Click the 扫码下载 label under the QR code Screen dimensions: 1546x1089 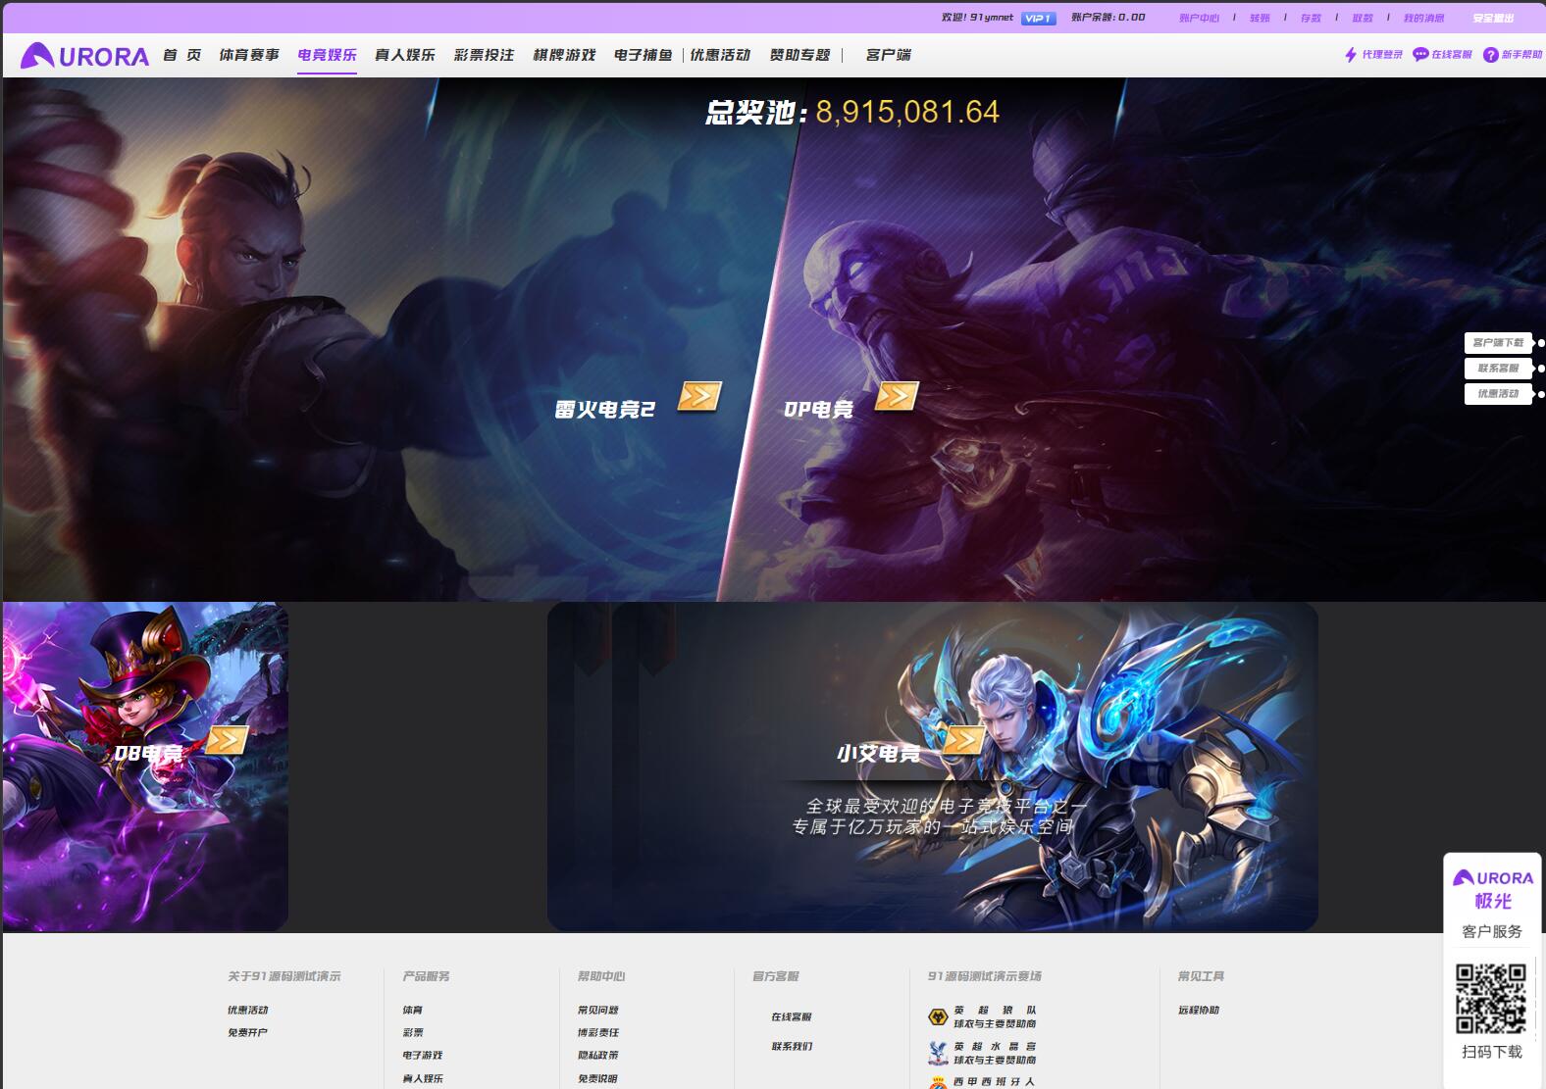1492,1052
